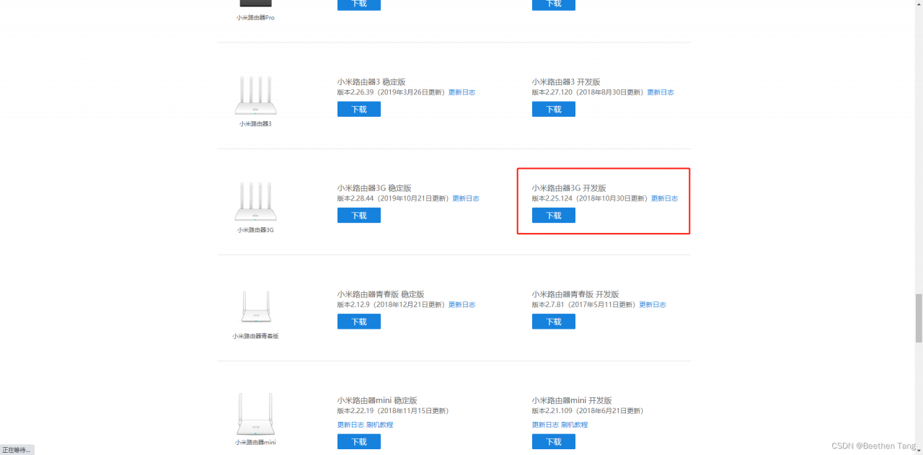Download 小米路由器青春版 开发版 firmware

554,322
